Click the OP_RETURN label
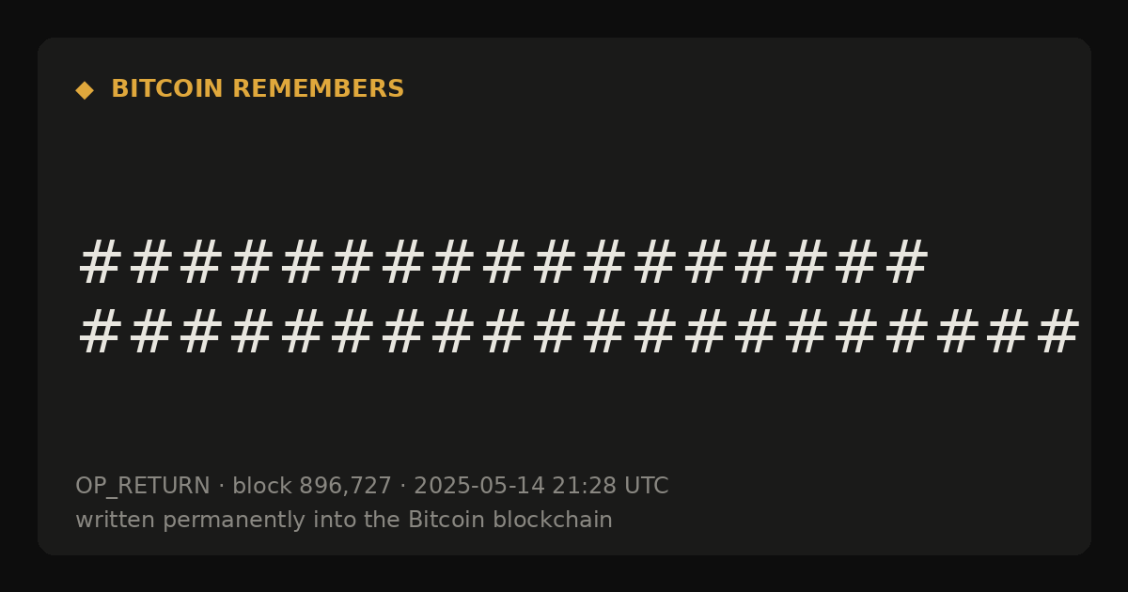The height and width of the screenshot is (592, 1128). [143, 487]
